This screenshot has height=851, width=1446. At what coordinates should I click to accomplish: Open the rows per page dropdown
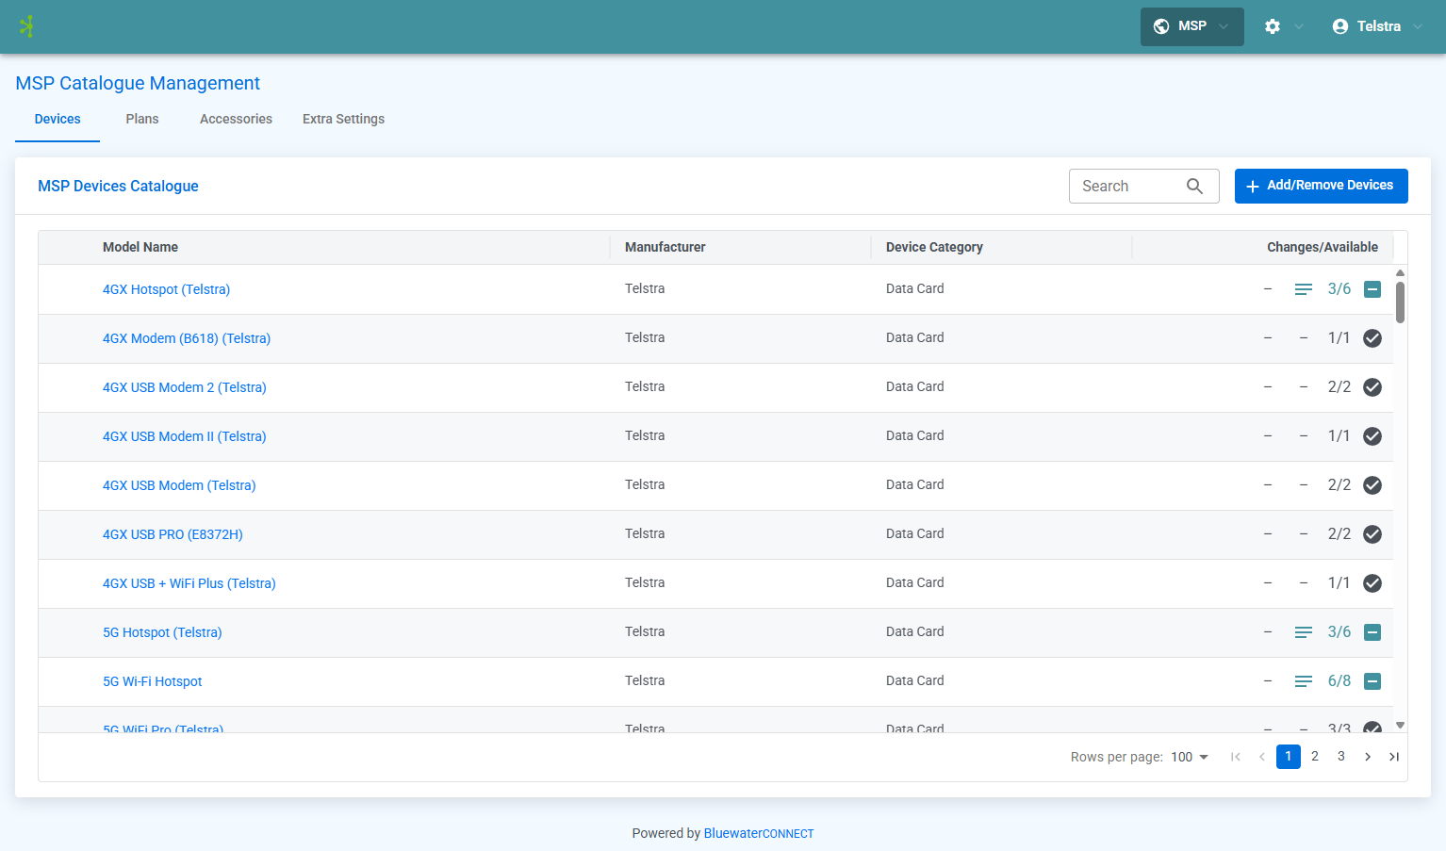pos(1190,757)
